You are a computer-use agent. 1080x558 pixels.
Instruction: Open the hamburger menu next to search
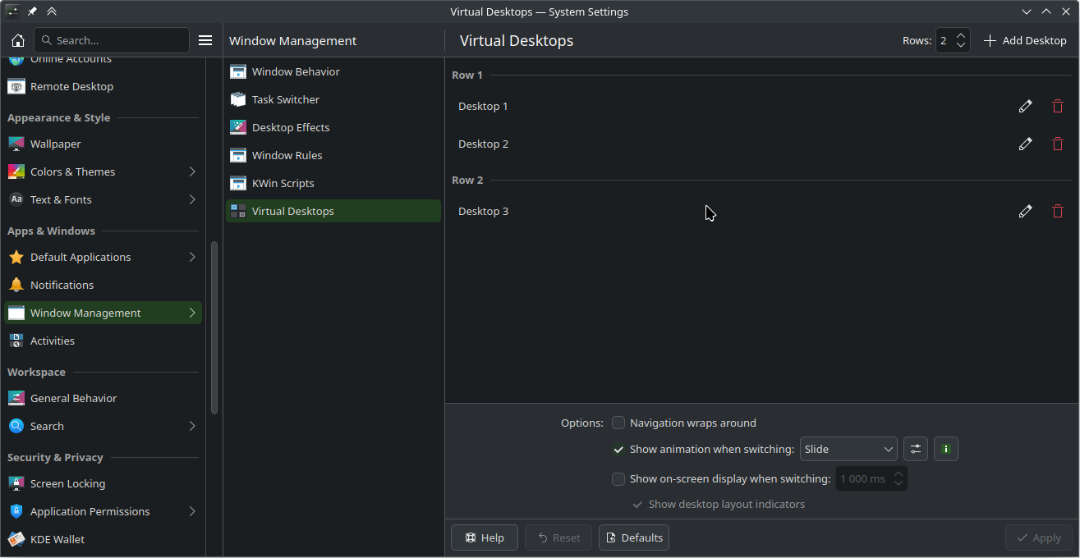click(x=205, y=40)
